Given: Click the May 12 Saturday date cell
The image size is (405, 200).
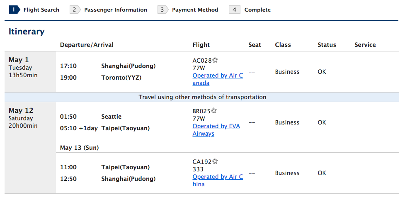Looking at the screenshot, I should pyautogui.click(x=30, y=148).
